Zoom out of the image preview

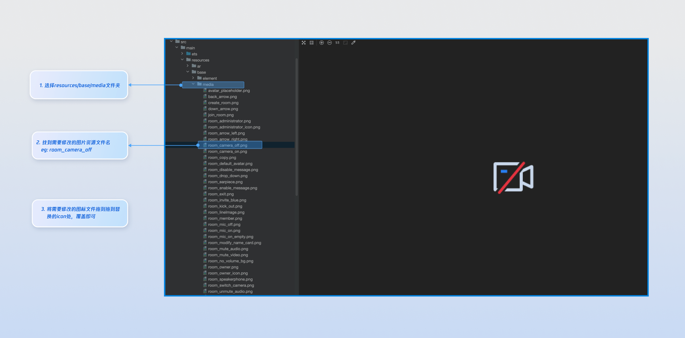tap(330, 43)
